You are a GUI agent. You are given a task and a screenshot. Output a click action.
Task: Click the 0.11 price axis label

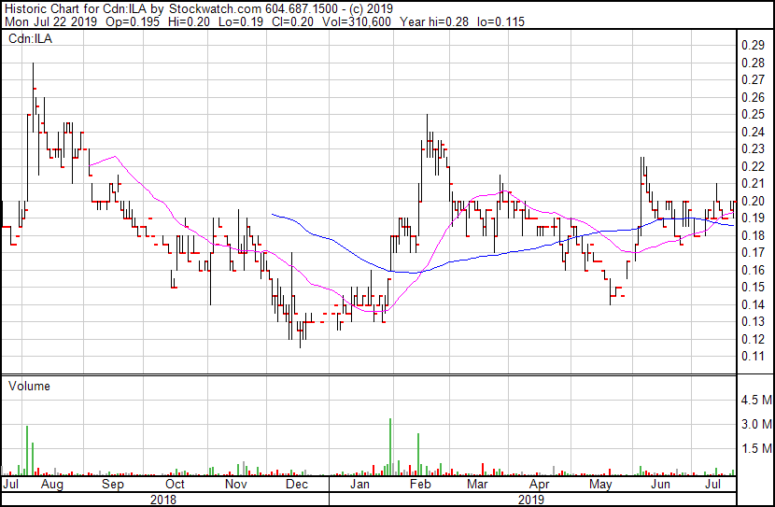click(x=753, y=357)
